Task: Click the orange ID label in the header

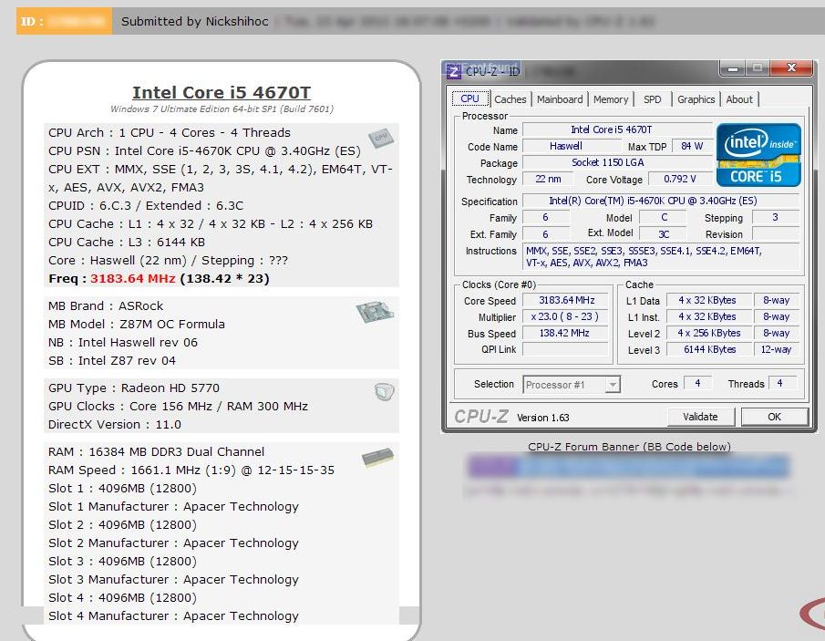Action: pyautogui.click(x=64, y=21)
